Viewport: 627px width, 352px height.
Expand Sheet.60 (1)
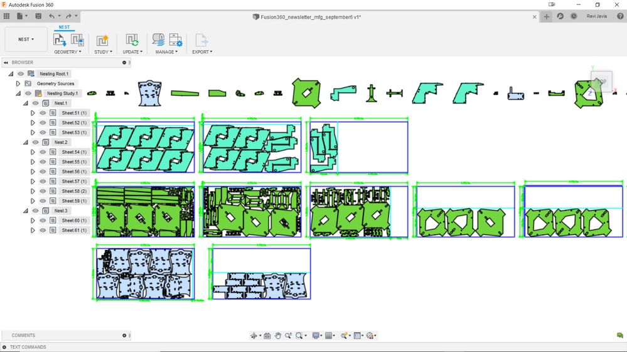33,220
